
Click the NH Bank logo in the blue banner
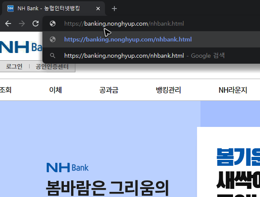click(68, 168)
